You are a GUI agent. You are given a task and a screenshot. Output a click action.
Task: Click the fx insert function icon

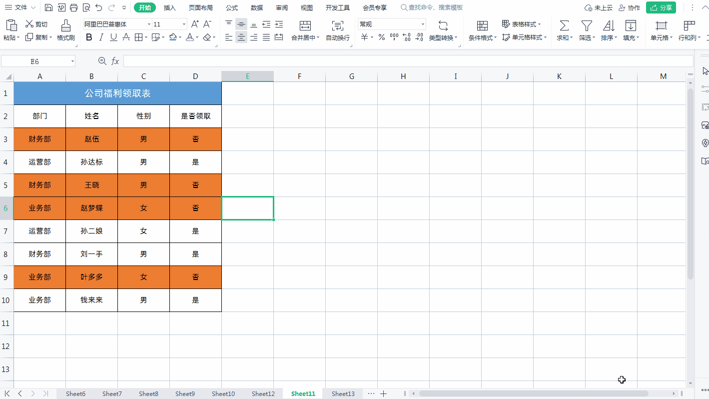click(x=115, y=61)
